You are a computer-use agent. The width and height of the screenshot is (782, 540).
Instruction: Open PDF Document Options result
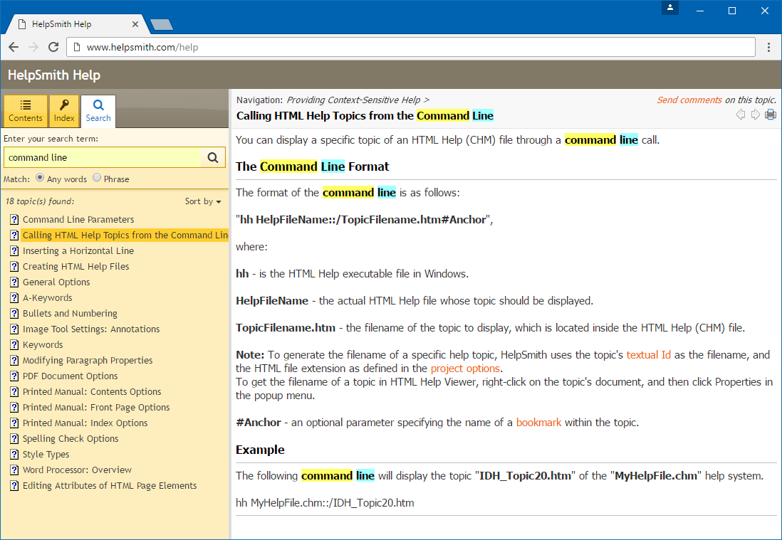[x=71, y=376]
